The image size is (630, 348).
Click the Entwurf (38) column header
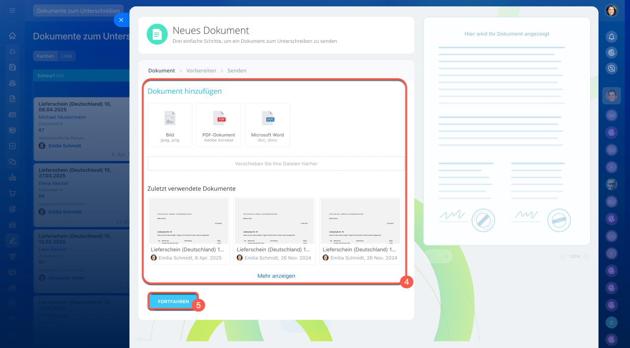(81, 75)
